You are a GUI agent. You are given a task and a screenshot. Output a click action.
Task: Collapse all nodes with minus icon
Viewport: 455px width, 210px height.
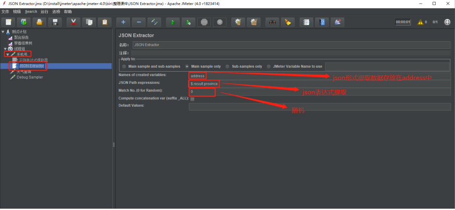pos(139,22)
